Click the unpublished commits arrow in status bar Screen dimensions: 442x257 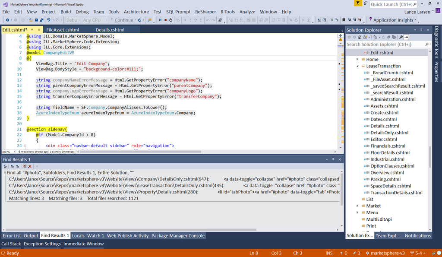pos(341,253)
